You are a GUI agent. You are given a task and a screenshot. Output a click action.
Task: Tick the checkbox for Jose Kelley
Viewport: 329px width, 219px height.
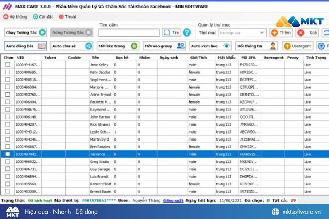(8, 65)
